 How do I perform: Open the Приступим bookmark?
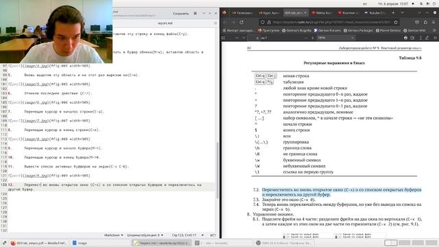pos(268,30)
